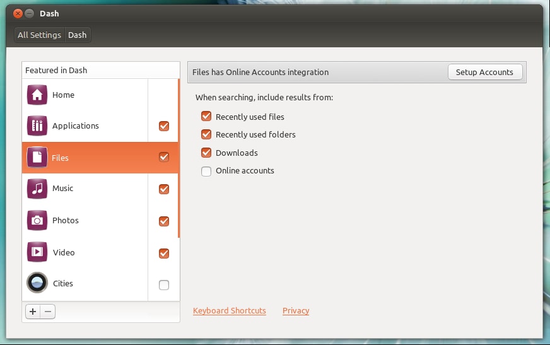
Task: Go back to All Settings
Action: tap(39, 35)
